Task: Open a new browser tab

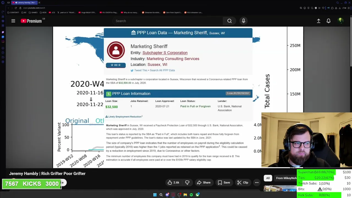Action: [39, 2]
